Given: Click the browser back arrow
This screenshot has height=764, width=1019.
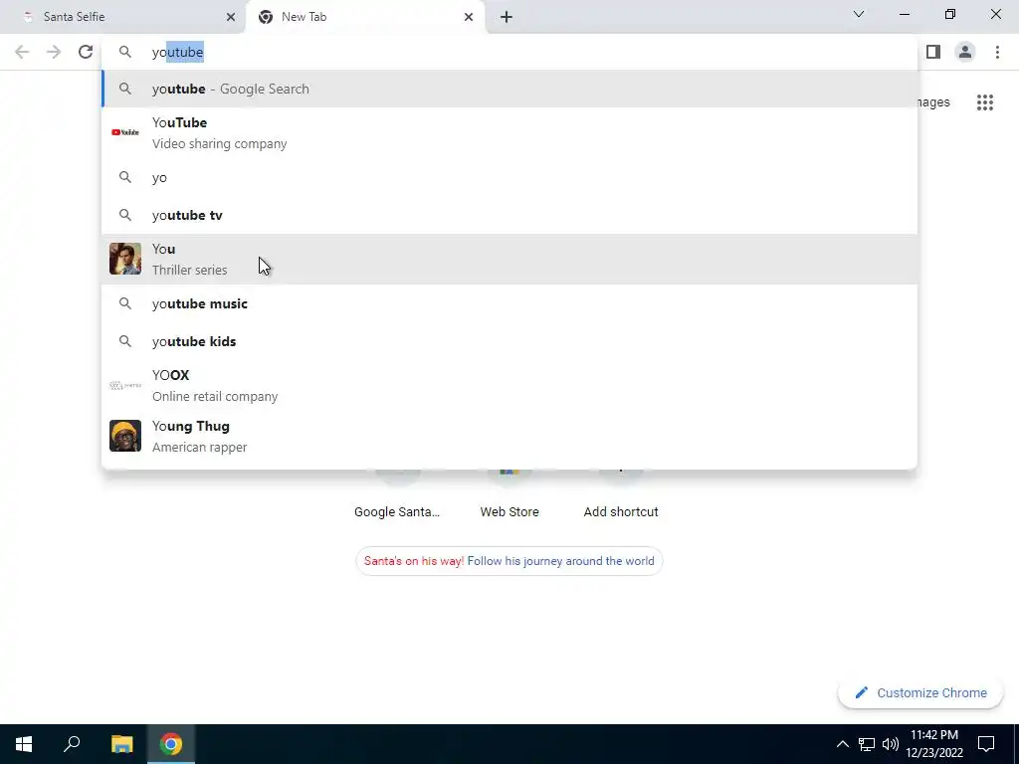Looking at the screenshot, I should click(22, 52).
